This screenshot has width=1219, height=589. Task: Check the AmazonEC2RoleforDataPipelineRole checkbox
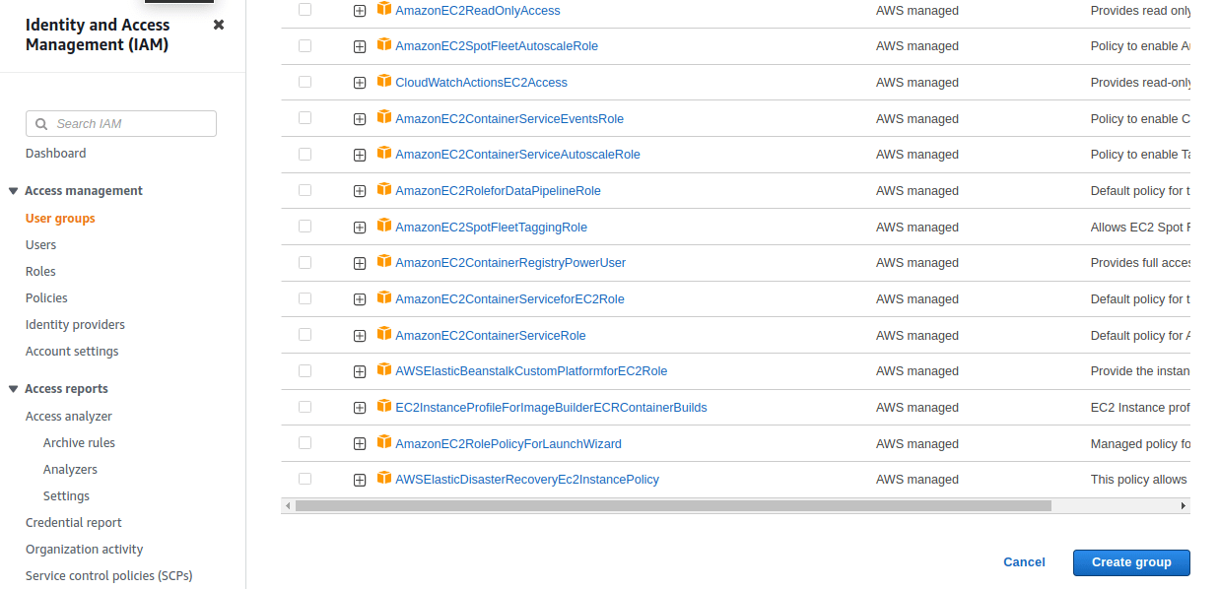click(x=305, y=190)
